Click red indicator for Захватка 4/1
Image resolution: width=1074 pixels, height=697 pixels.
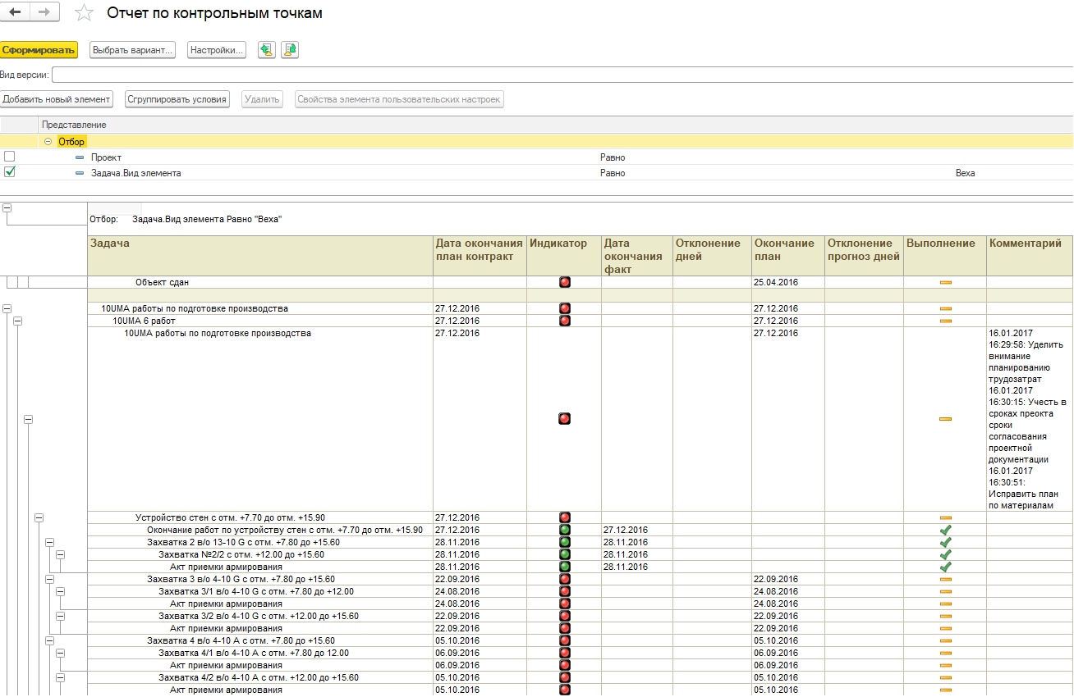(x=564, y=653)
